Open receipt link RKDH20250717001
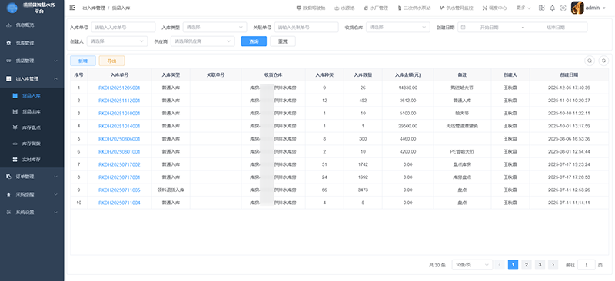 pyautogui.click(x=119, y=177)
